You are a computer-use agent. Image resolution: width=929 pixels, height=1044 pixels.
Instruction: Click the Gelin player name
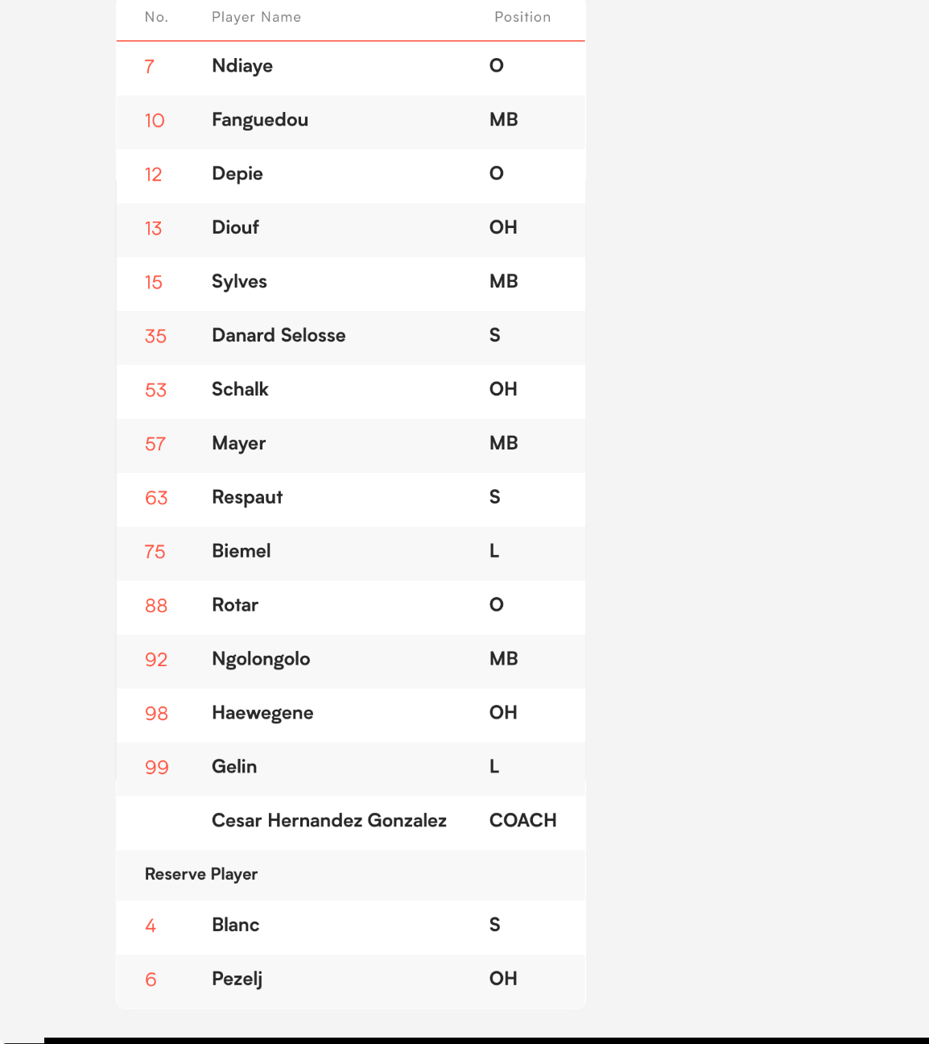pos(234,767)
